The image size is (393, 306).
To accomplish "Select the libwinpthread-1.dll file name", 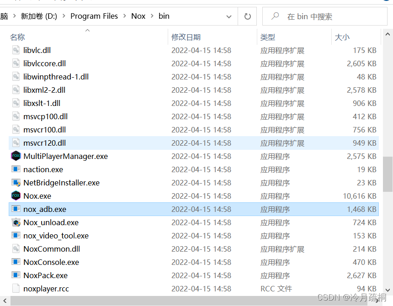I will coord(56,77).
